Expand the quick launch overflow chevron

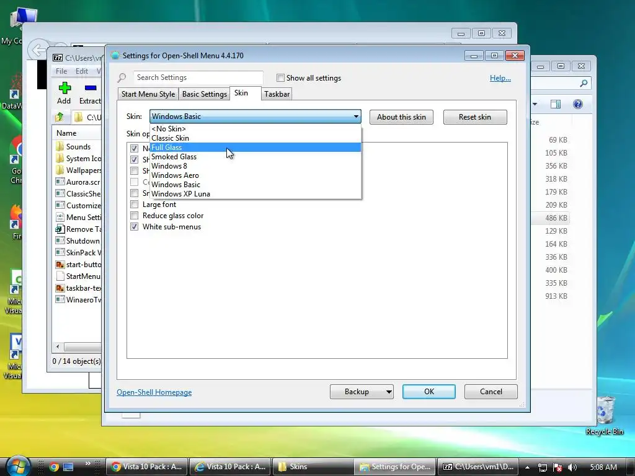click(x=88, y=464)
